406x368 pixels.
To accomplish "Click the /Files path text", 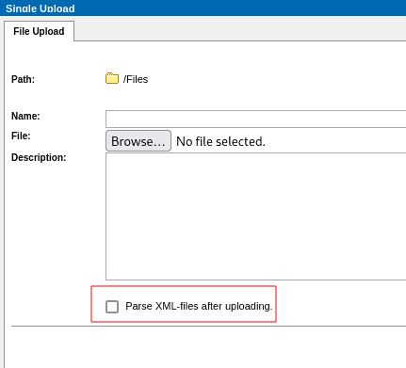I will coord(136,79).
